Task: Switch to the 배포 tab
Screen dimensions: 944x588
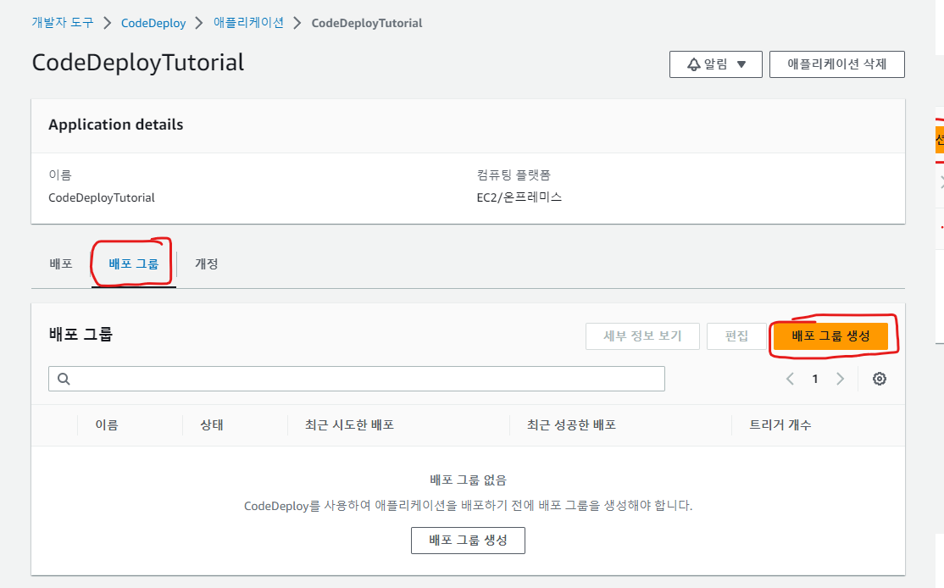Action: click(61, 263)
